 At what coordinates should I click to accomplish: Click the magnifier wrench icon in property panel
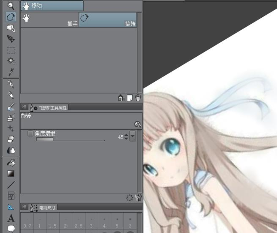point(138,124)
